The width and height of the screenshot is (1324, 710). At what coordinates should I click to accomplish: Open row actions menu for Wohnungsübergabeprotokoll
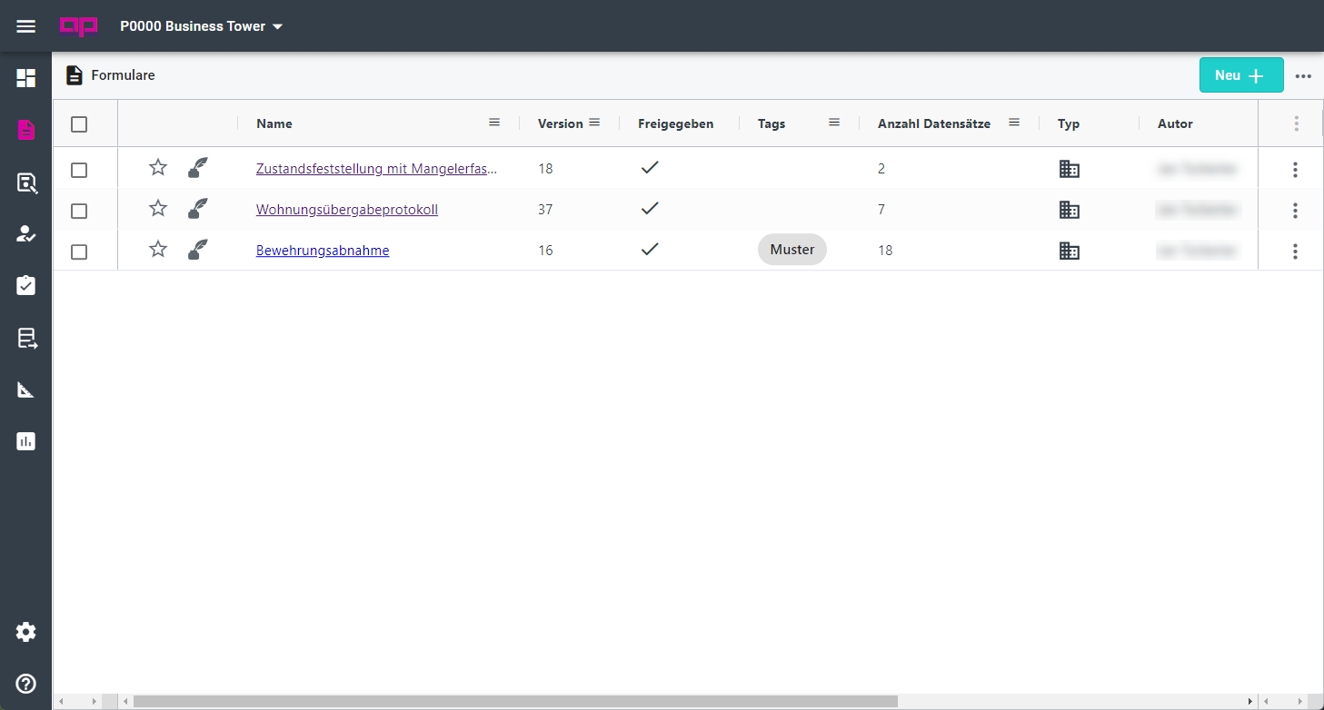coord(1295,211)
